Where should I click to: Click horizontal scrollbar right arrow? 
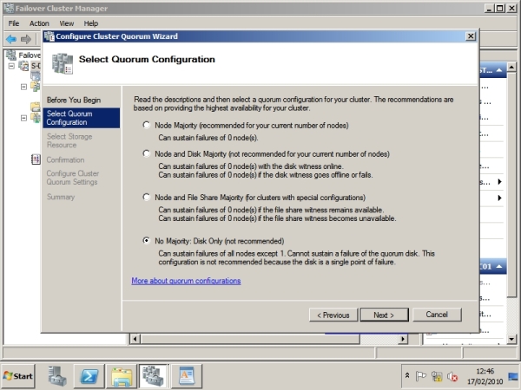403,339
